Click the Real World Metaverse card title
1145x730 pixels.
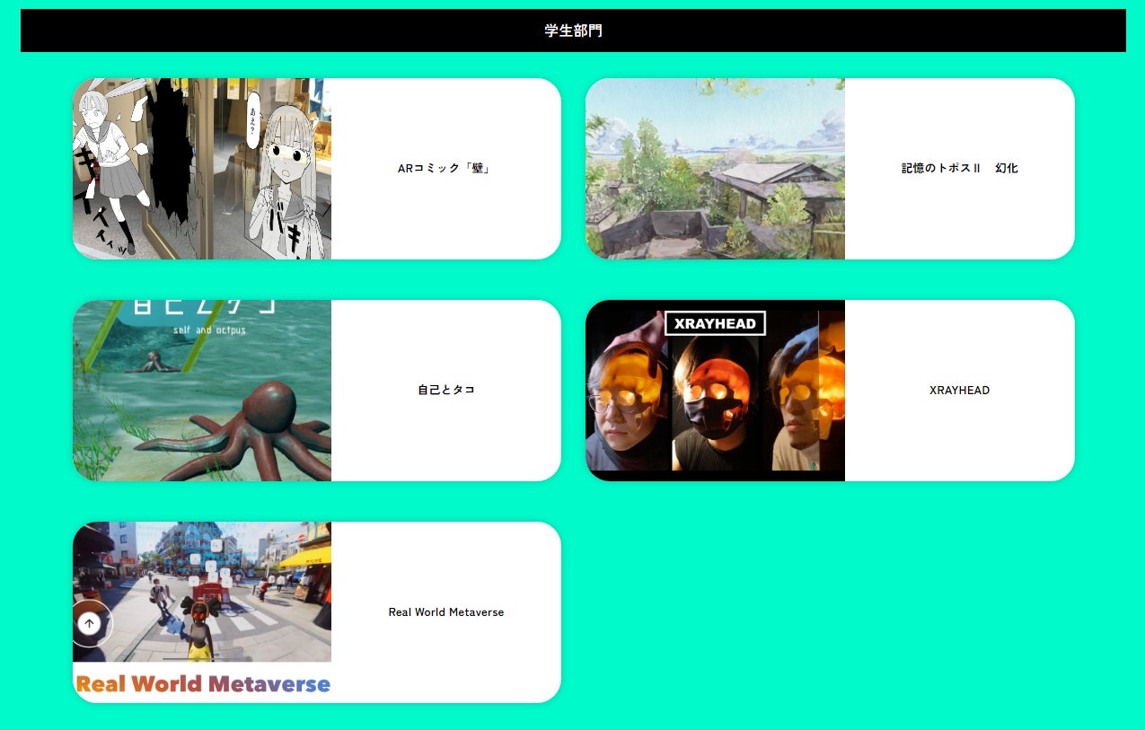pos(445,612)
